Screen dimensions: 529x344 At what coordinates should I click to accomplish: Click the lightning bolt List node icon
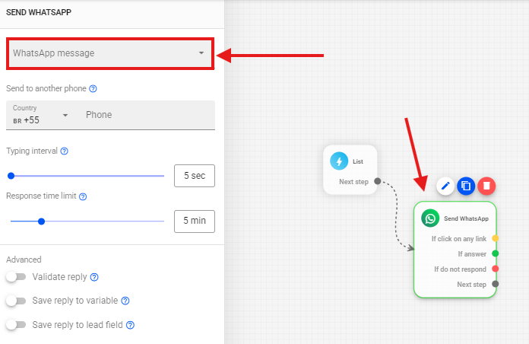pyautogui.click(x=339, y=161)
